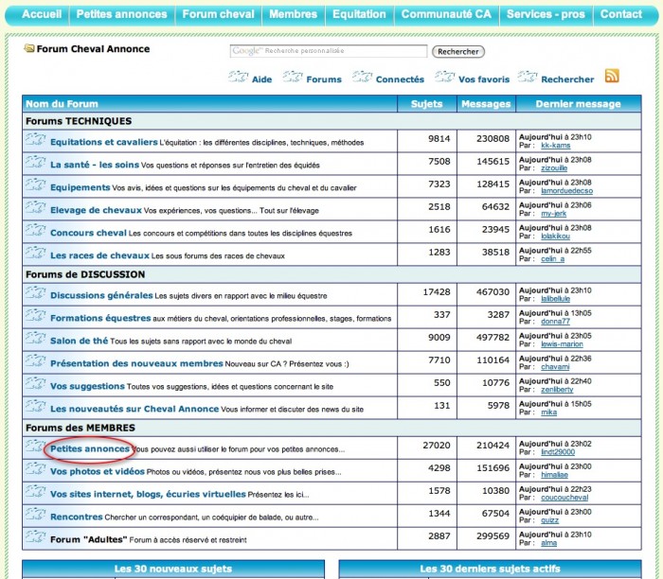The width and height of the screenshot is (663, 579).
Task: Click the horse icon next to Vos favoris
Action: (x=445, y=77)
